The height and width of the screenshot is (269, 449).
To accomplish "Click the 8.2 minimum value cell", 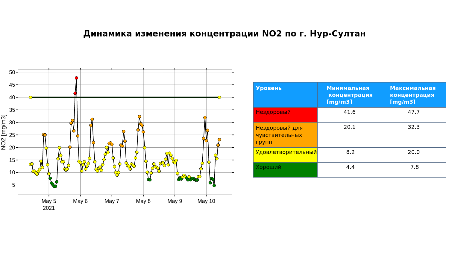I will click(350, 155).
